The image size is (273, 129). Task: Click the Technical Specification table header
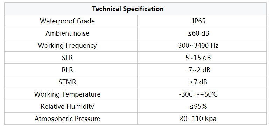135,9
